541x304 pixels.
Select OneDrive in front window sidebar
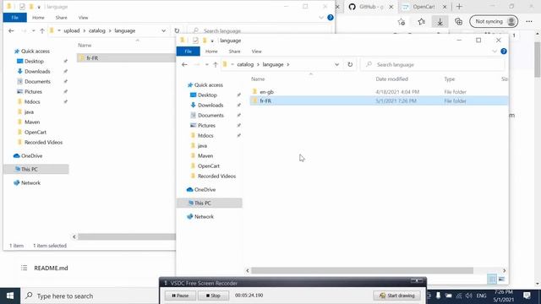[x=205, y=189]
